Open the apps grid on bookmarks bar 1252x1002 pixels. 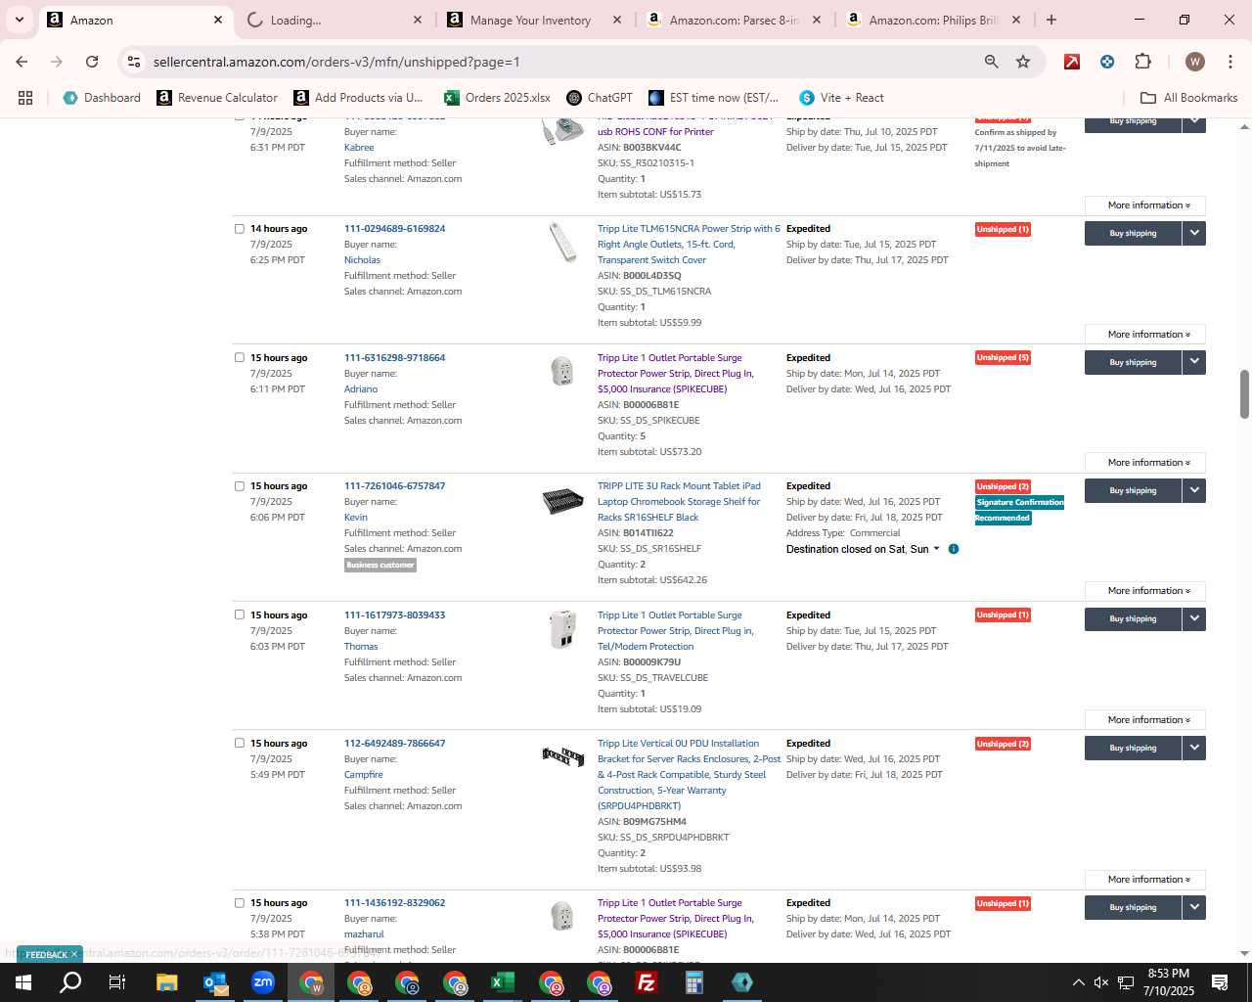point(25,98)
